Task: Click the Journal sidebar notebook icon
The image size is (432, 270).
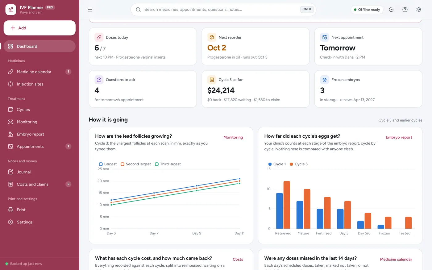Action: tap(10, 172)
